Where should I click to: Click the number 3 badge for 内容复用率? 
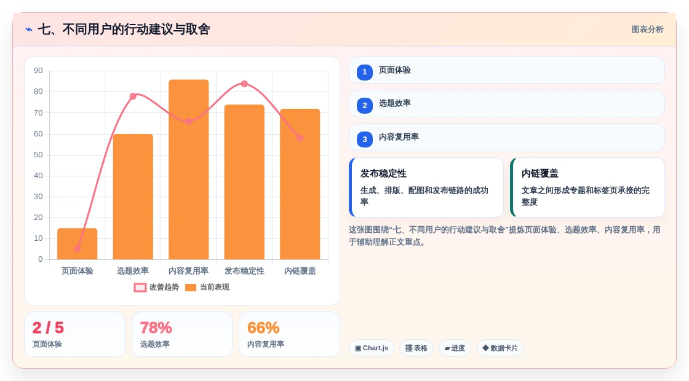pyautogui.click(x=365, y=139)
